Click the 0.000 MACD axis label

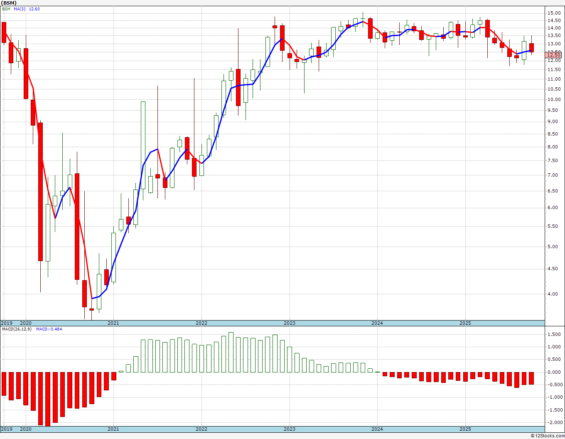coord(554,372)
